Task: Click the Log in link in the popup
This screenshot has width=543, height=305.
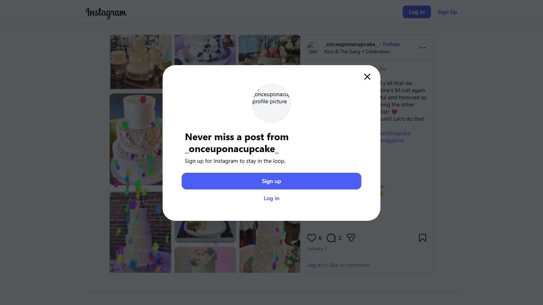Action: [271, 198]
